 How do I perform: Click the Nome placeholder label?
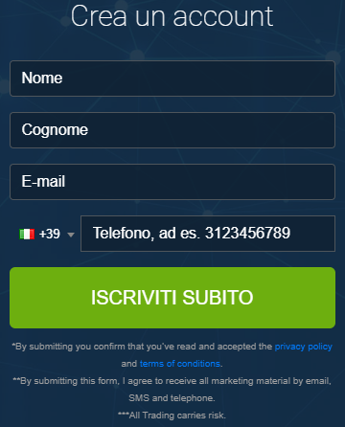pos(42,79)
